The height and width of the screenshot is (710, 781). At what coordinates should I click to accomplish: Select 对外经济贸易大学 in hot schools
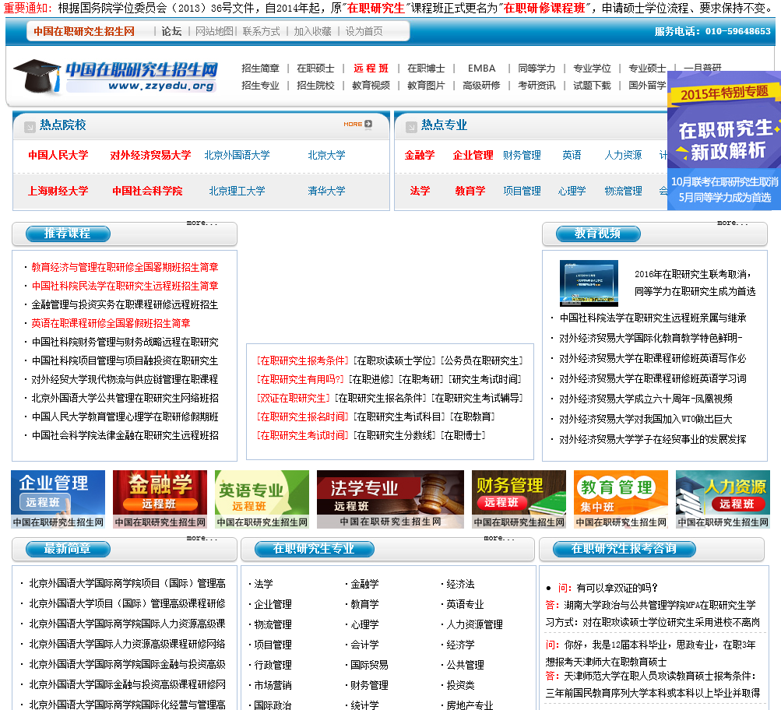pyautogui.click(x=150, y=155)
